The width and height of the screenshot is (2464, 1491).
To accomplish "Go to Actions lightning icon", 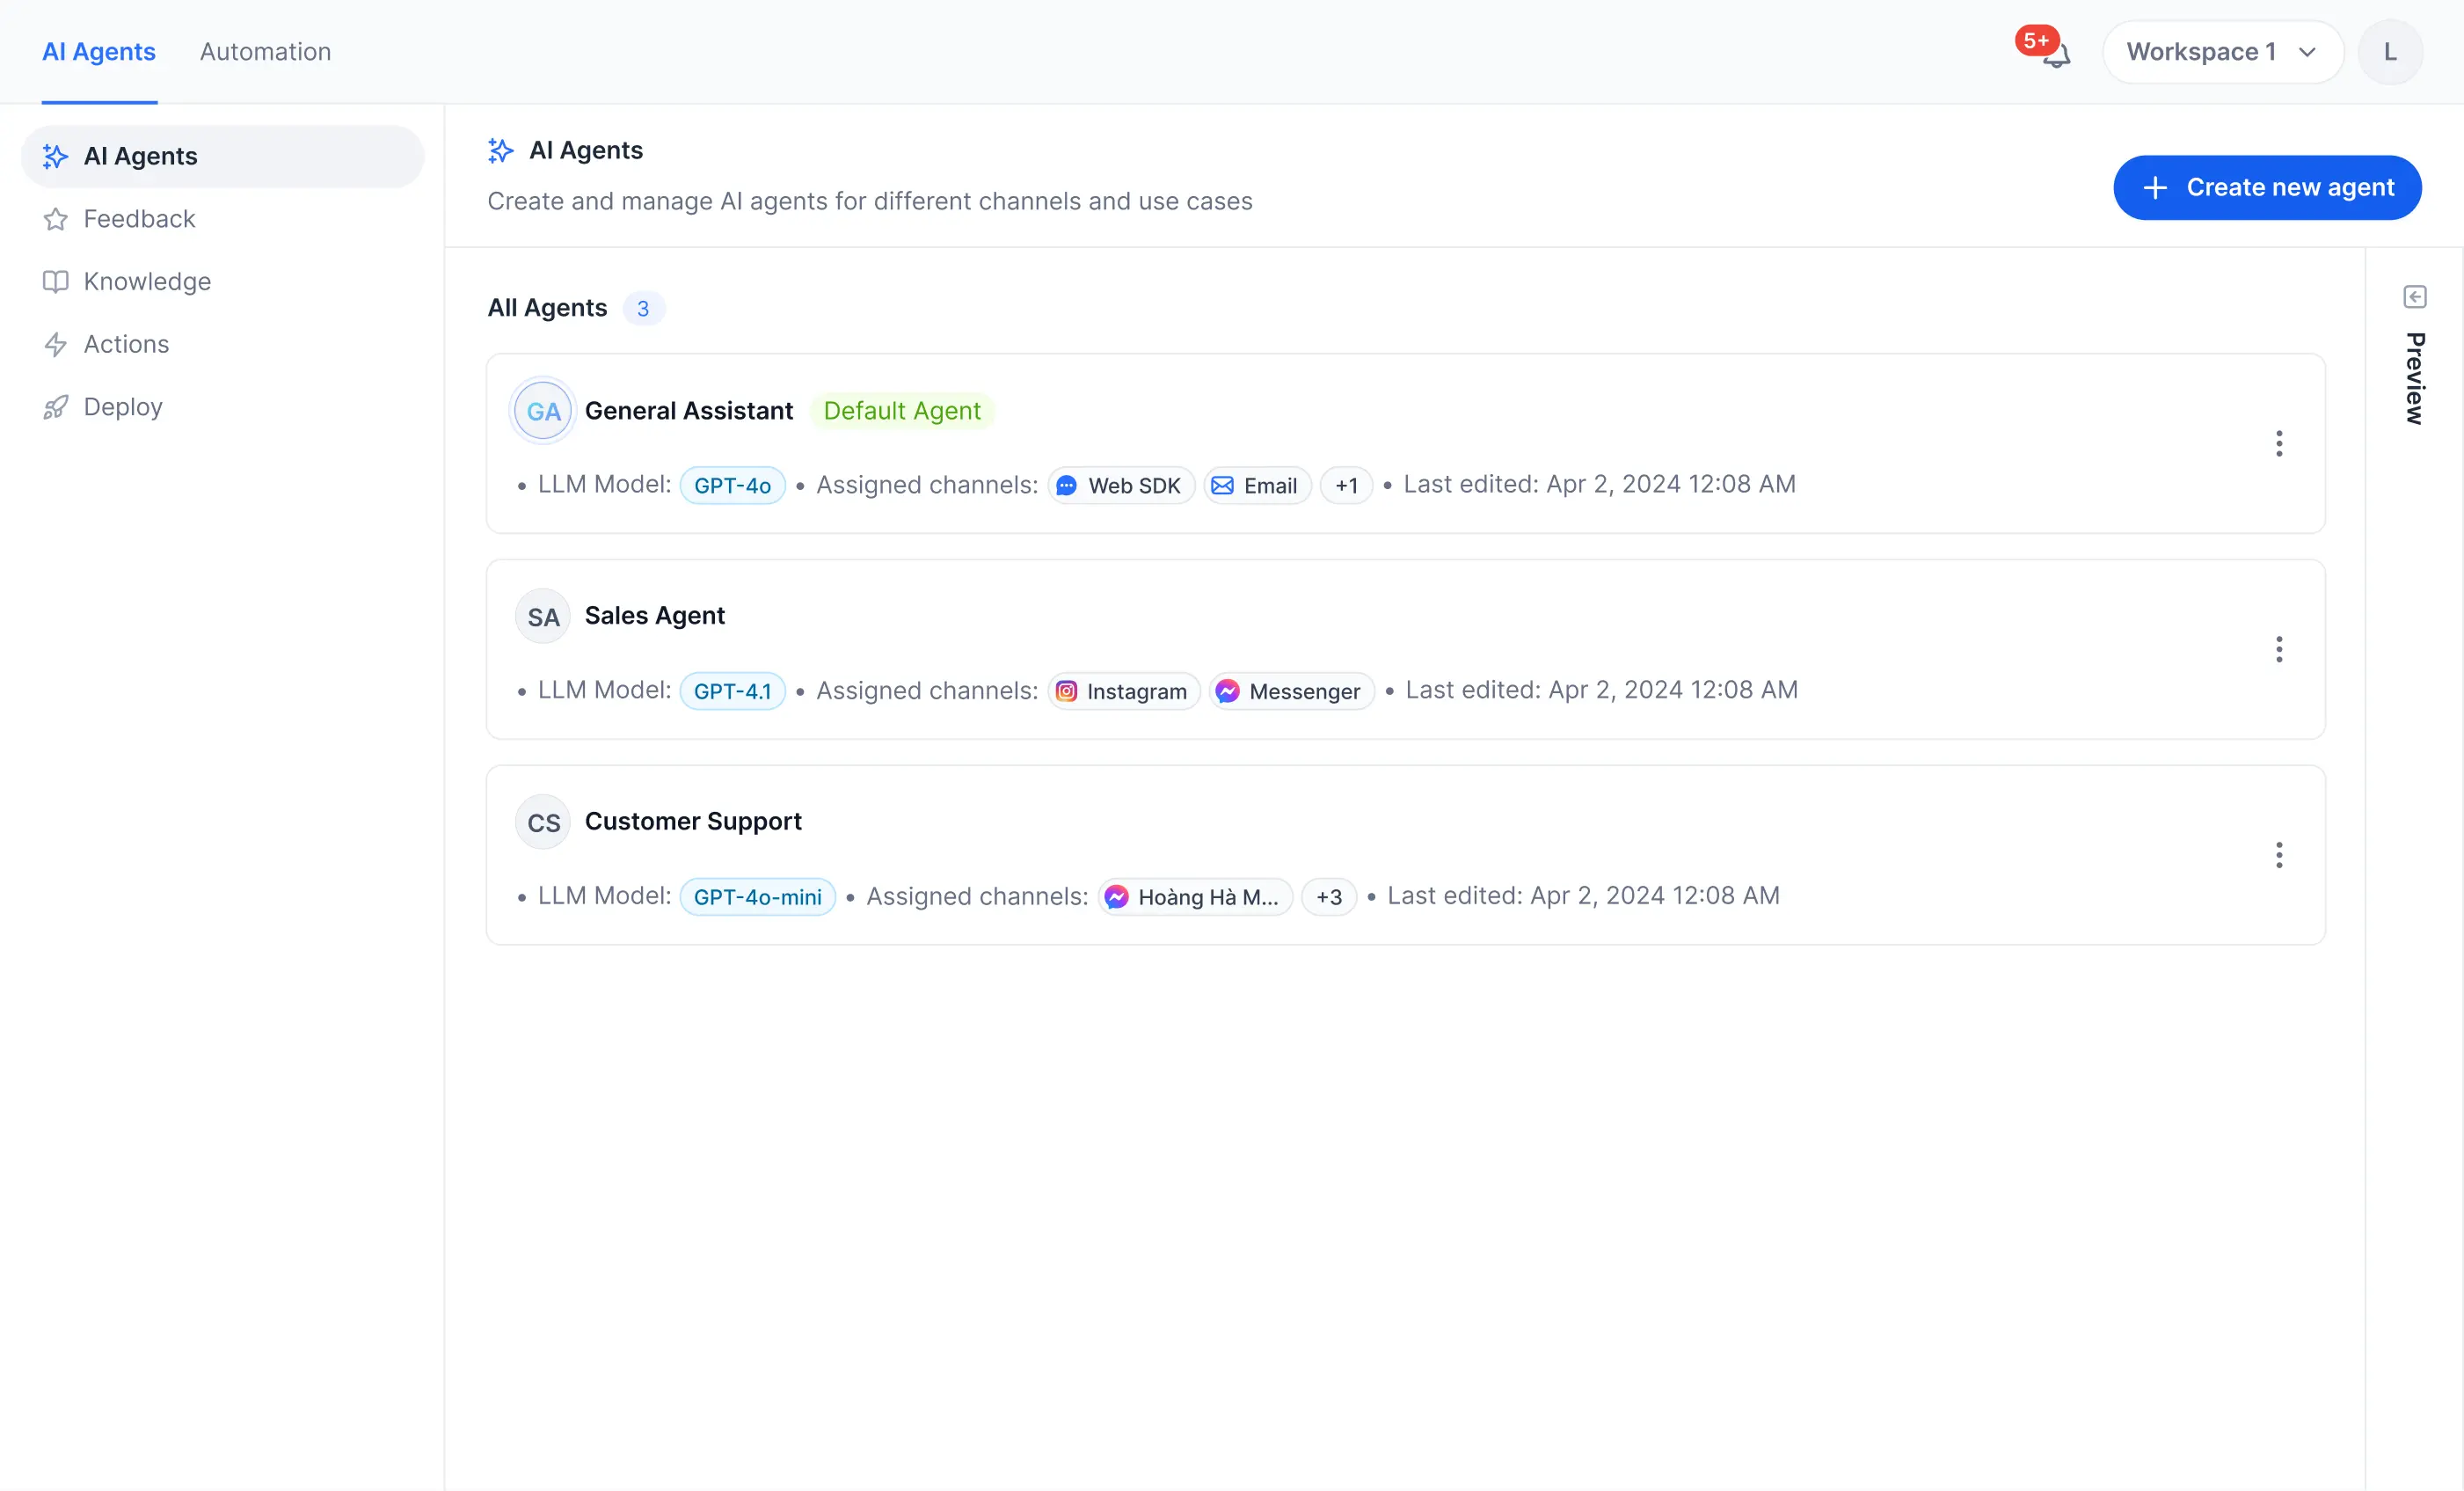I will click(56, 345).
